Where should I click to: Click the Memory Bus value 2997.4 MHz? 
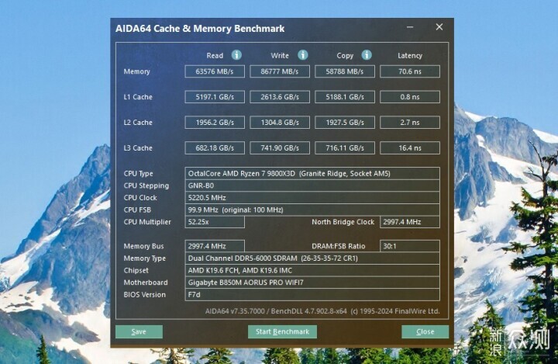[215, 246]
